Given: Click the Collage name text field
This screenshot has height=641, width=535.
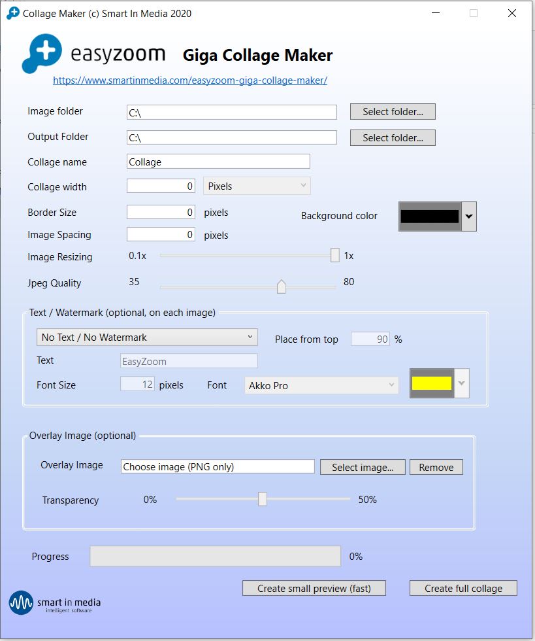Looking at the screenshot, I should 218,162.
